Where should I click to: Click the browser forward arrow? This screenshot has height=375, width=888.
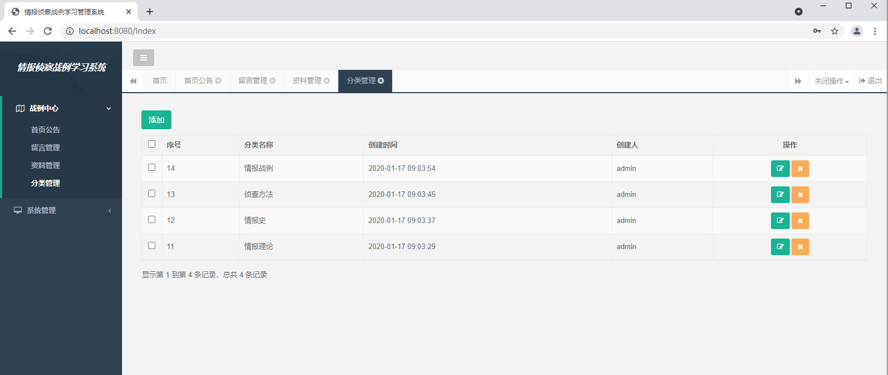tap(30, 31)
